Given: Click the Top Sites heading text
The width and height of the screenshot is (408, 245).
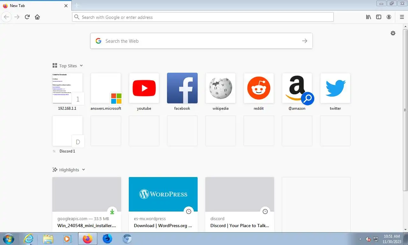Looking at the screenshot, I should 68,66.
